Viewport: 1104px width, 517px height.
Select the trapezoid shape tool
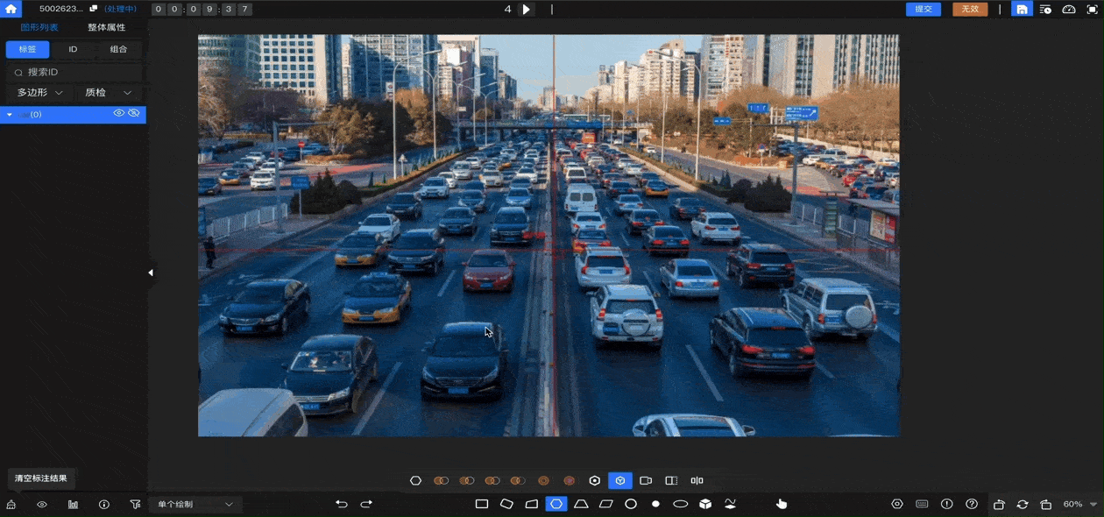click(x=581, y=504)
